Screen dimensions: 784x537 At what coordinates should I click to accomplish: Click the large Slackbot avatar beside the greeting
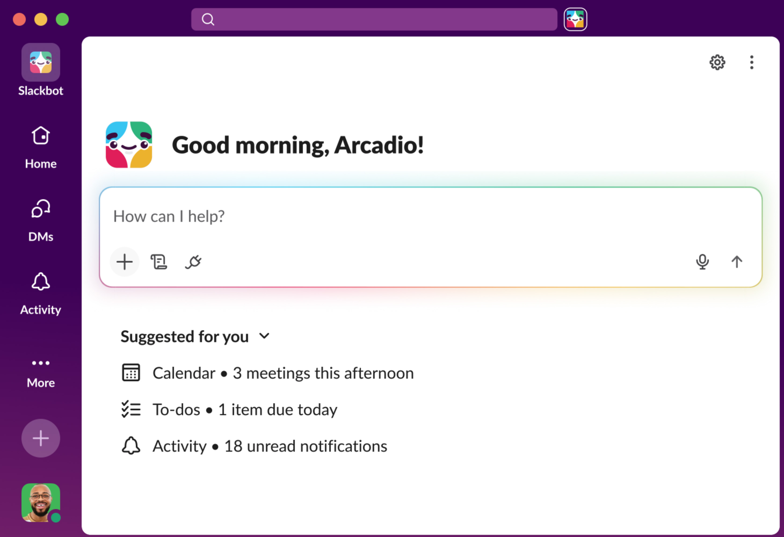pos(129,145)
